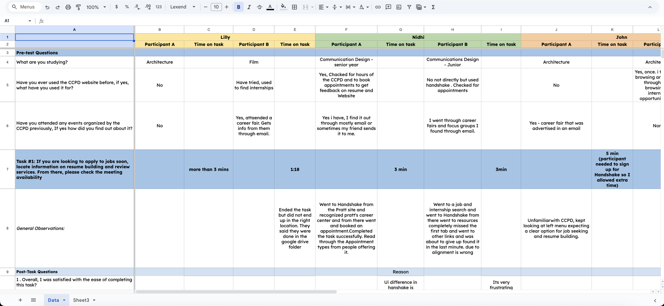Insert a chart
The image size is (664, 306).
(x=399, y=7)
